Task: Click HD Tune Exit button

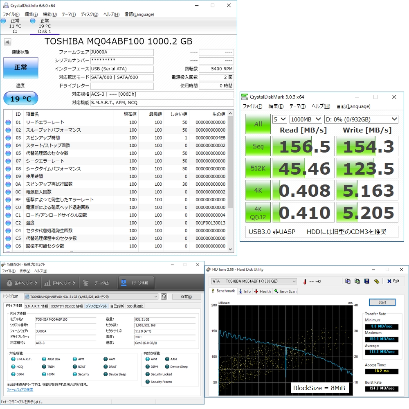Action: click(393, 281)
